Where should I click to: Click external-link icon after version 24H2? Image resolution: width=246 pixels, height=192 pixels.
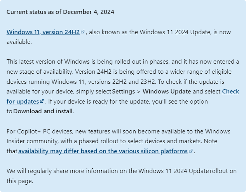pyautogui.click(x=82, y=32)
